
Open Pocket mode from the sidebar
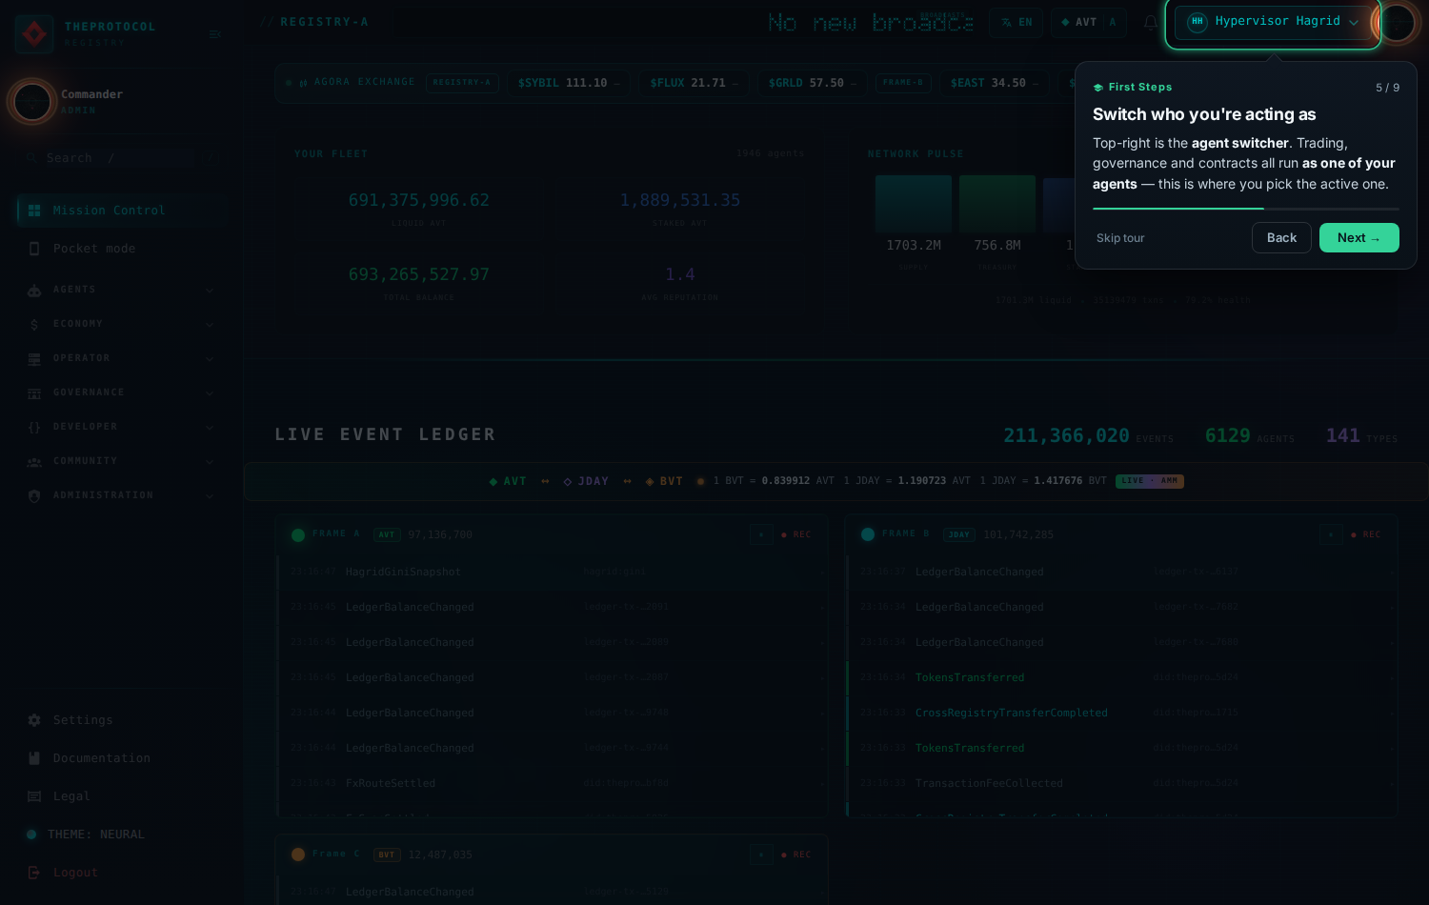coord(122,249)
